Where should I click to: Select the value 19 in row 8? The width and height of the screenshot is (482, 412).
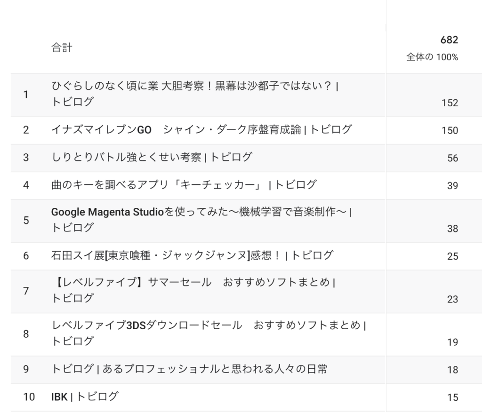click(452, 342)
